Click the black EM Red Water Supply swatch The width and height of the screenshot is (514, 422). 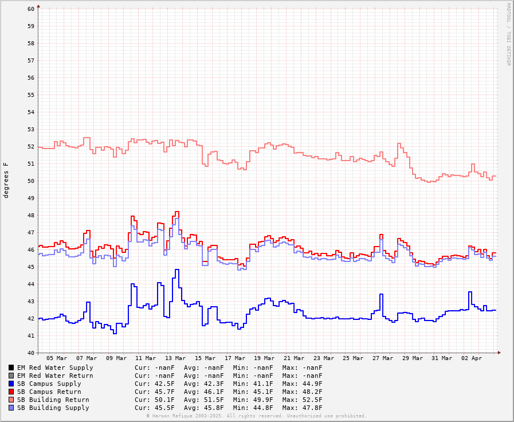coord(11,368)
